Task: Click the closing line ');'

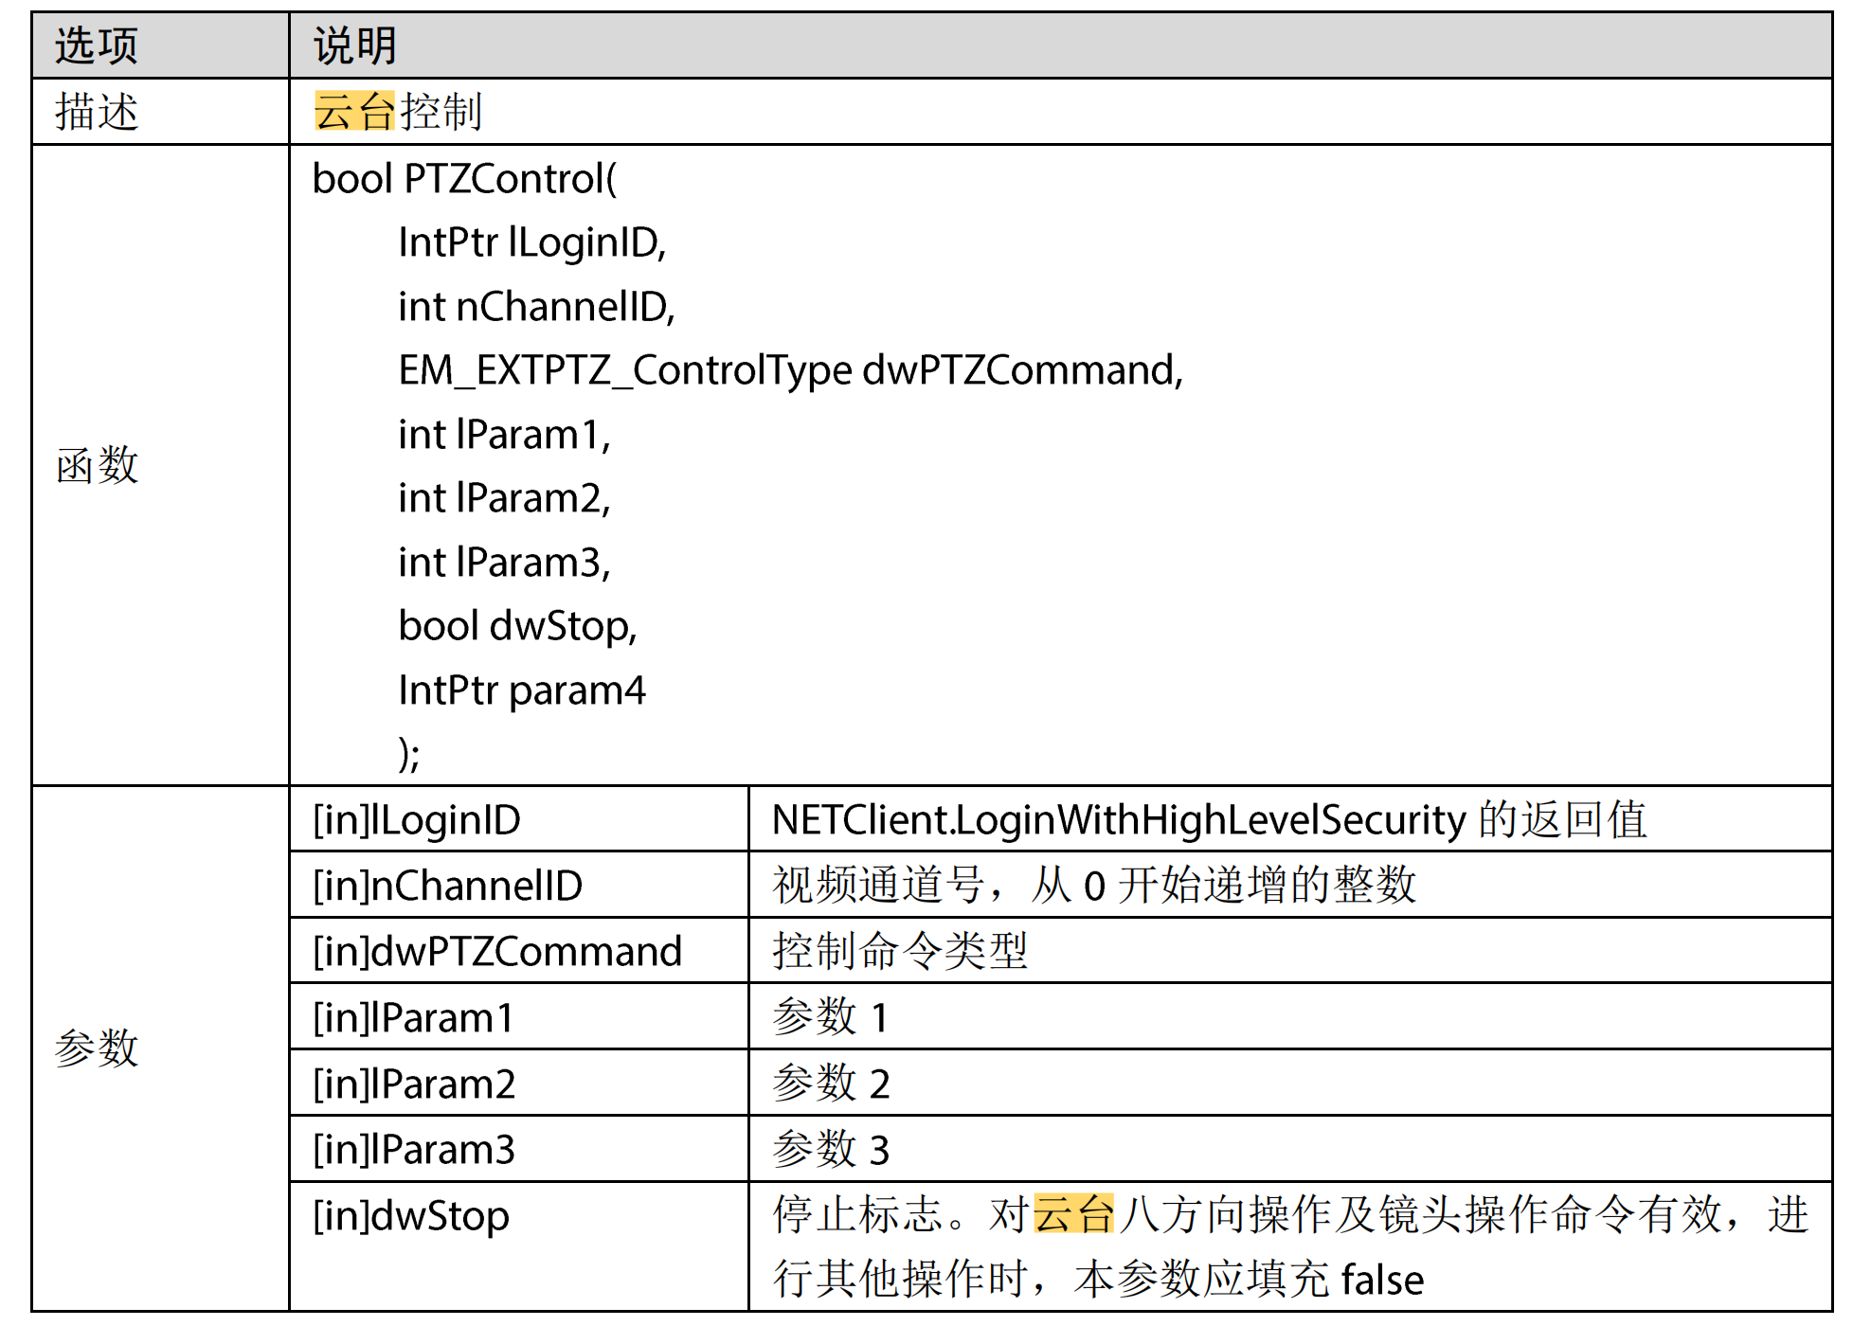Action: (409, 754)
